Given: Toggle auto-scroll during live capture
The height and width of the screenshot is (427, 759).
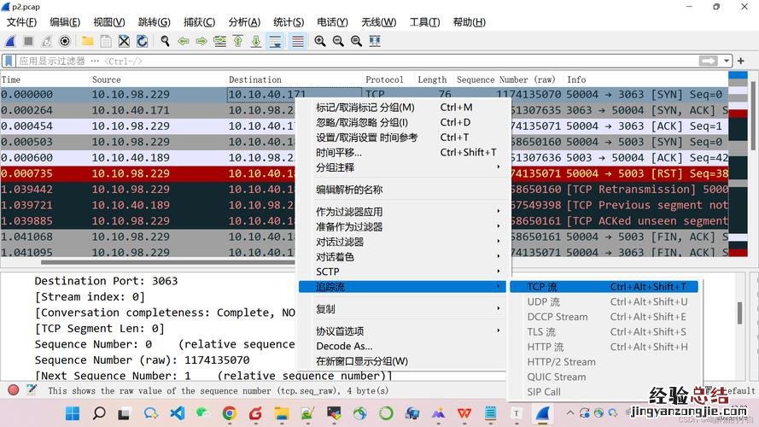Looking at the screenshot, I should (x=275, y=41).
